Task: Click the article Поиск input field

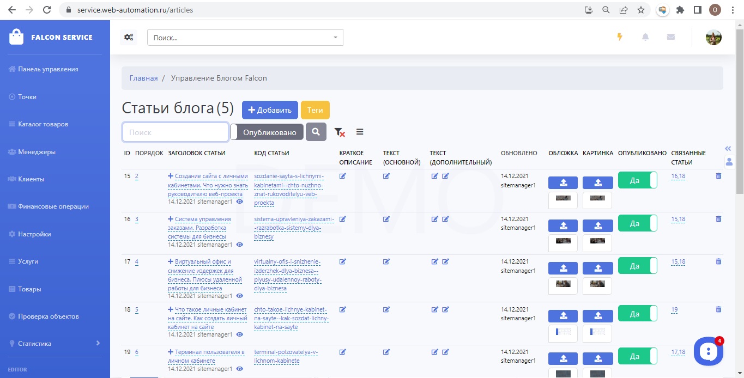Action: pos(175,132)
